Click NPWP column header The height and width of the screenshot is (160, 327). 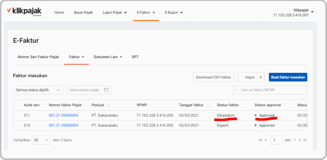(142, 105)
